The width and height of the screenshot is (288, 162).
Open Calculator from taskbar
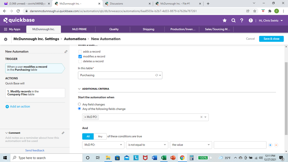[192, 158]
